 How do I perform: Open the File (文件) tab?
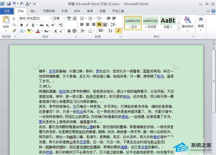pos(7,11)
